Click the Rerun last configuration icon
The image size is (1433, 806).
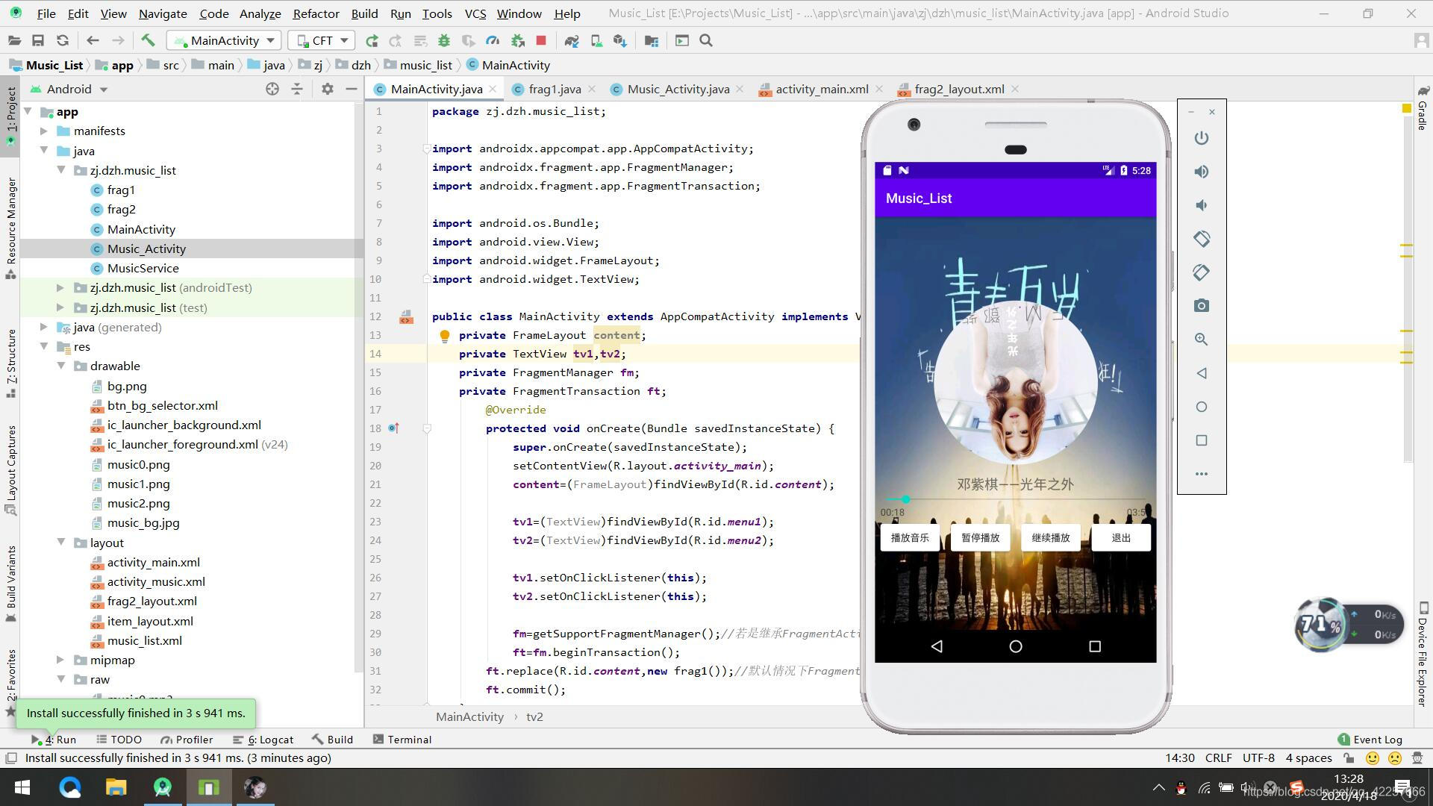(x=369, y=40)
